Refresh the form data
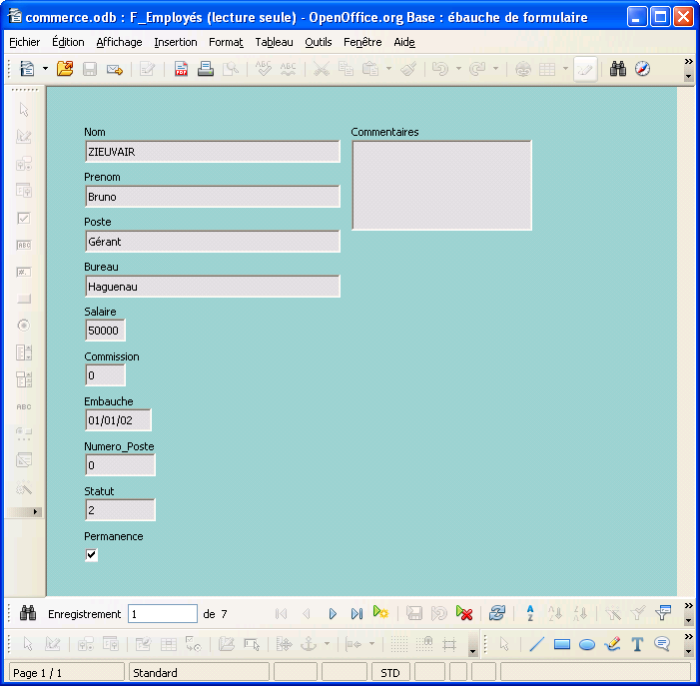 [496, 614]
